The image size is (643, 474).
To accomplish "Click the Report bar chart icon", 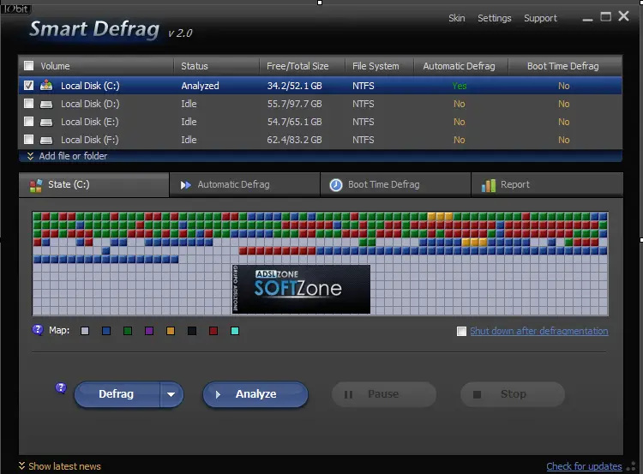I will (489, 185).
